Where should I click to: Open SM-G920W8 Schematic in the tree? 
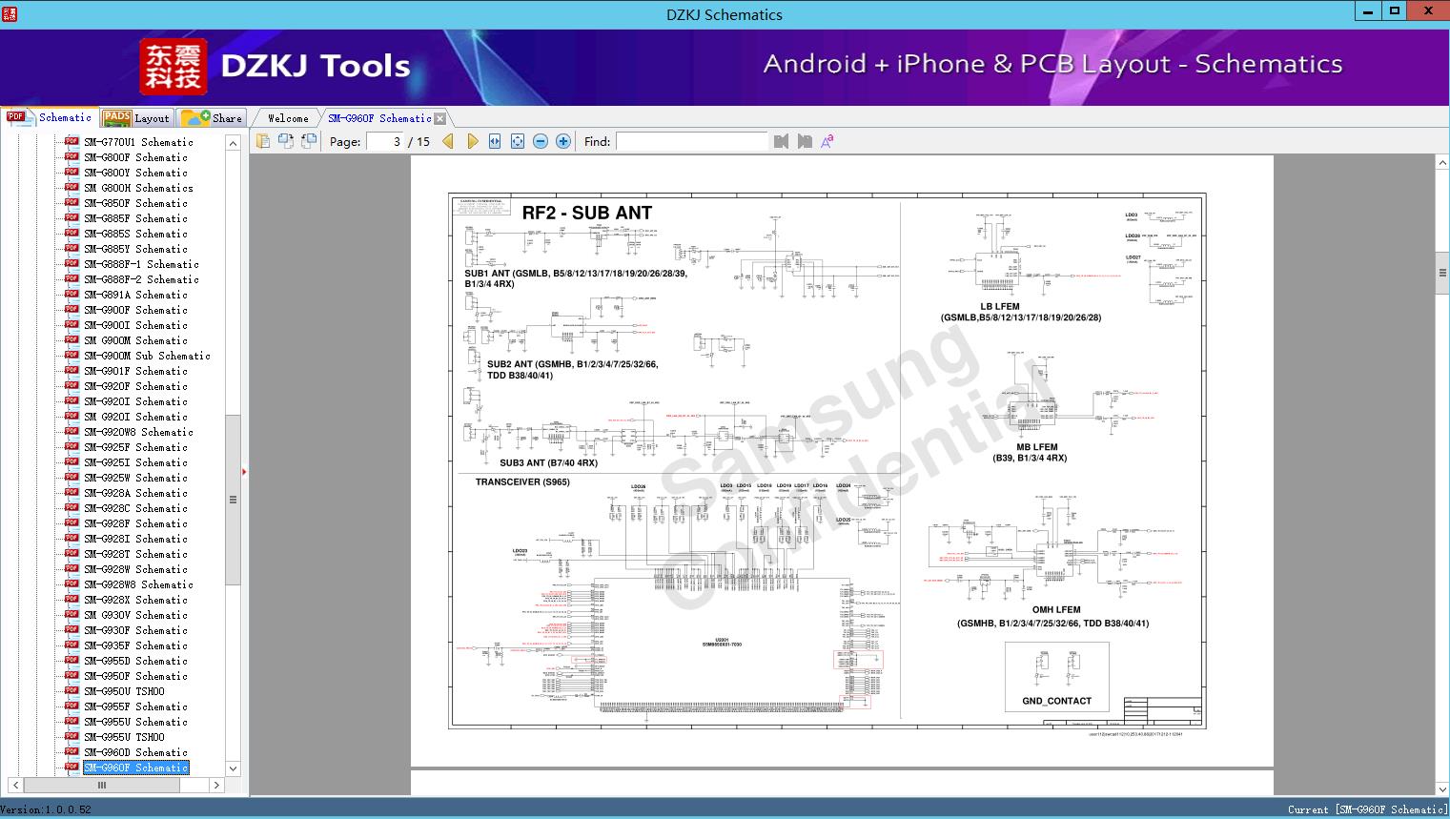coord(138,432)
